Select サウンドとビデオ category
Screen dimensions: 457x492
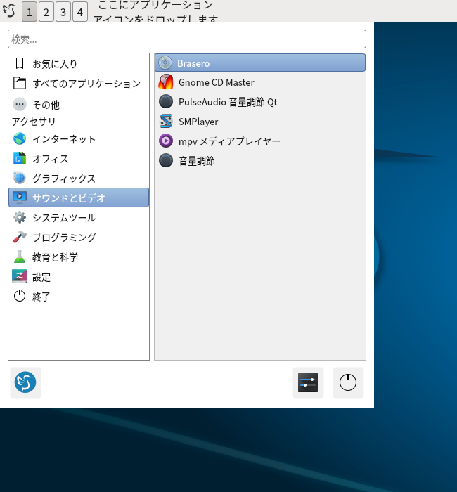(79, 198)
